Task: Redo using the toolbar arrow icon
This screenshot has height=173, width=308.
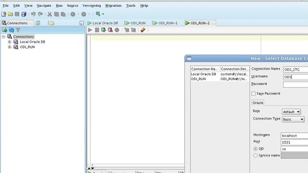Action: 40,14
